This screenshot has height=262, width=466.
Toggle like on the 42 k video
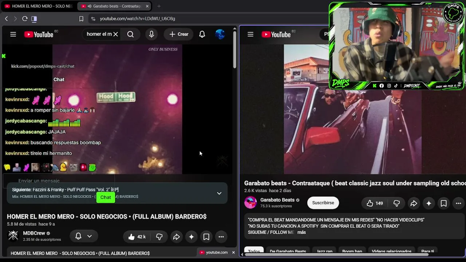[x=137, y=237]
